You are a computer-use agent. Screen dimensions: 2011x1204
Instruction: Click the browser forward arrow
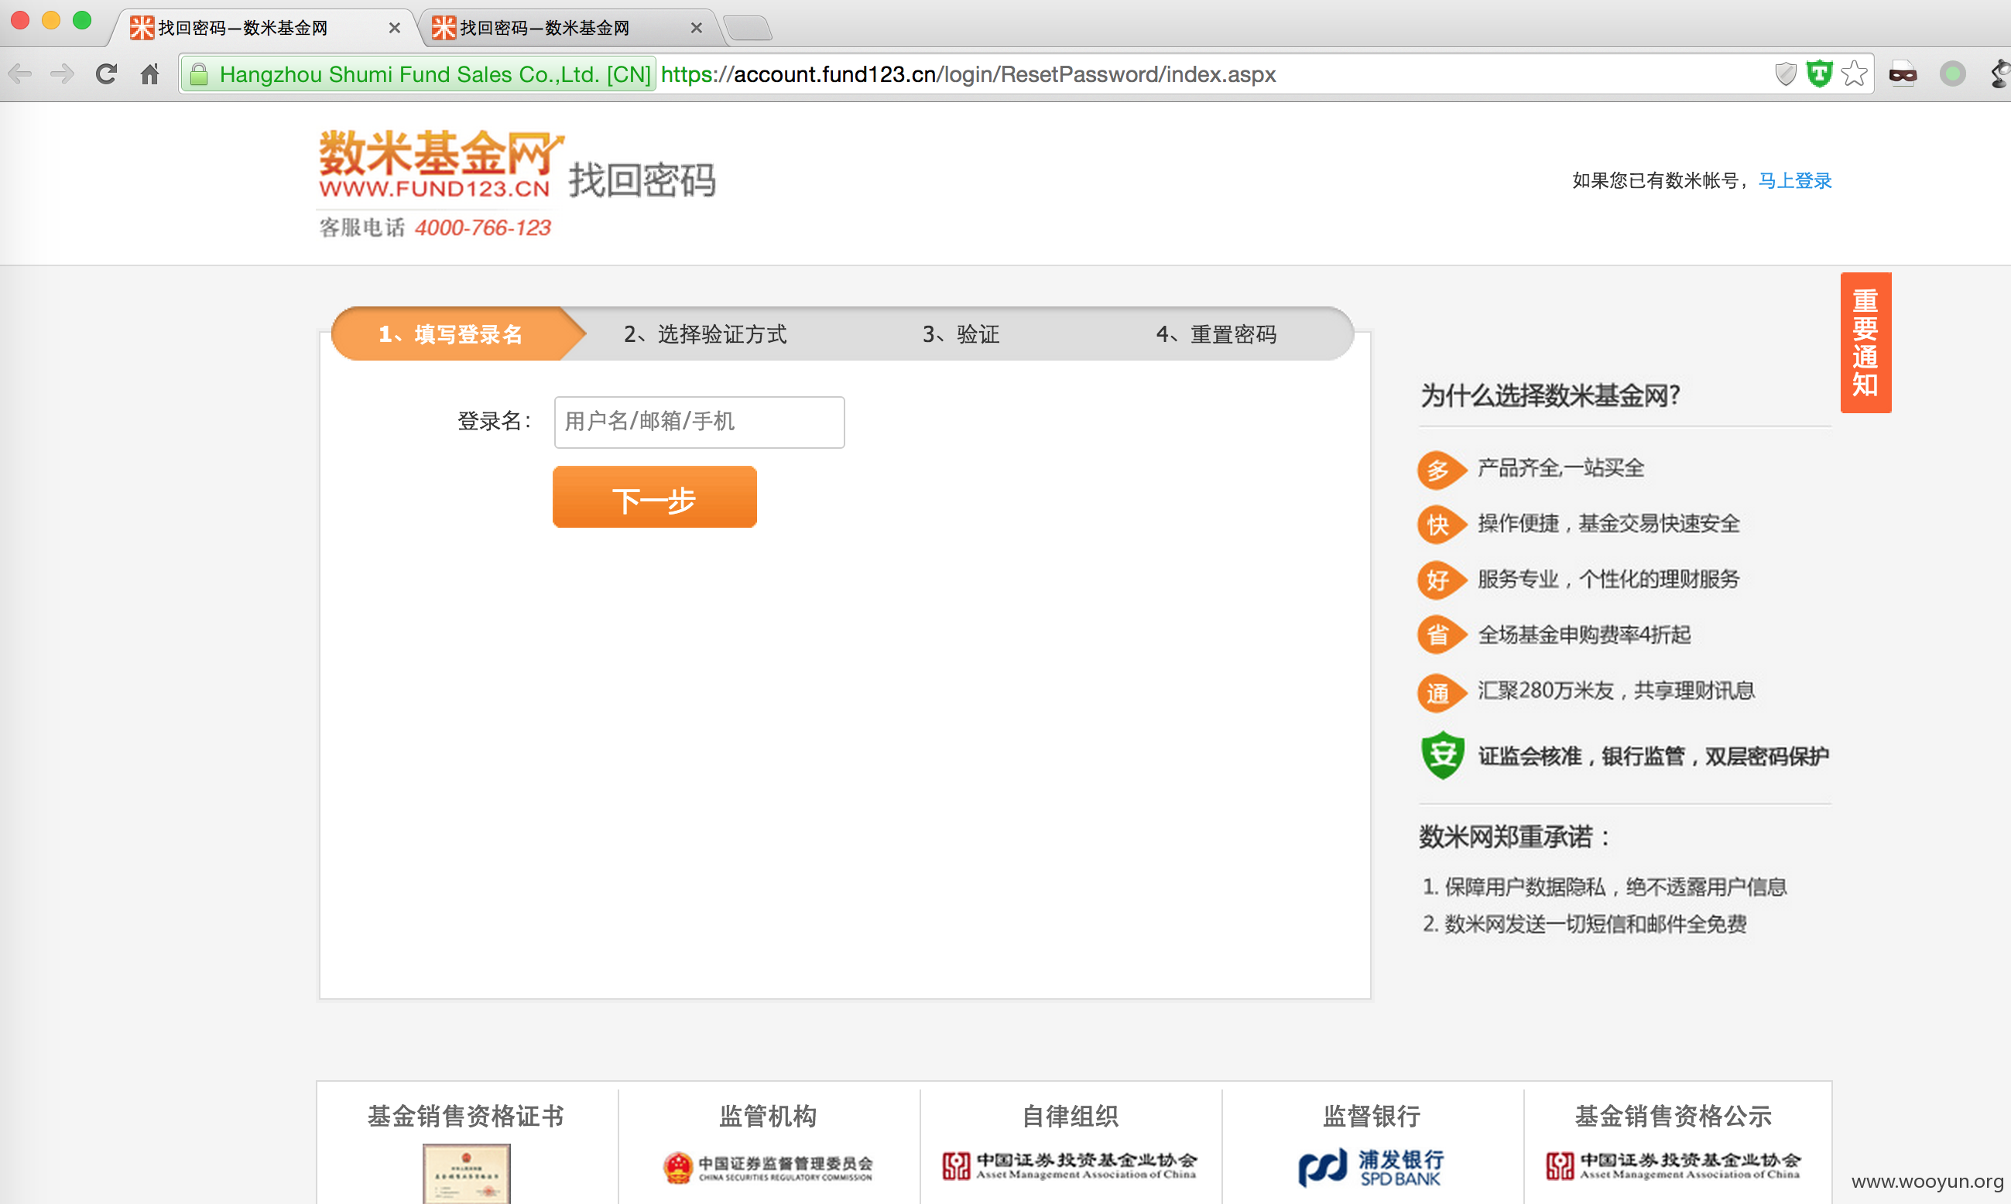(x=63, y=74)
